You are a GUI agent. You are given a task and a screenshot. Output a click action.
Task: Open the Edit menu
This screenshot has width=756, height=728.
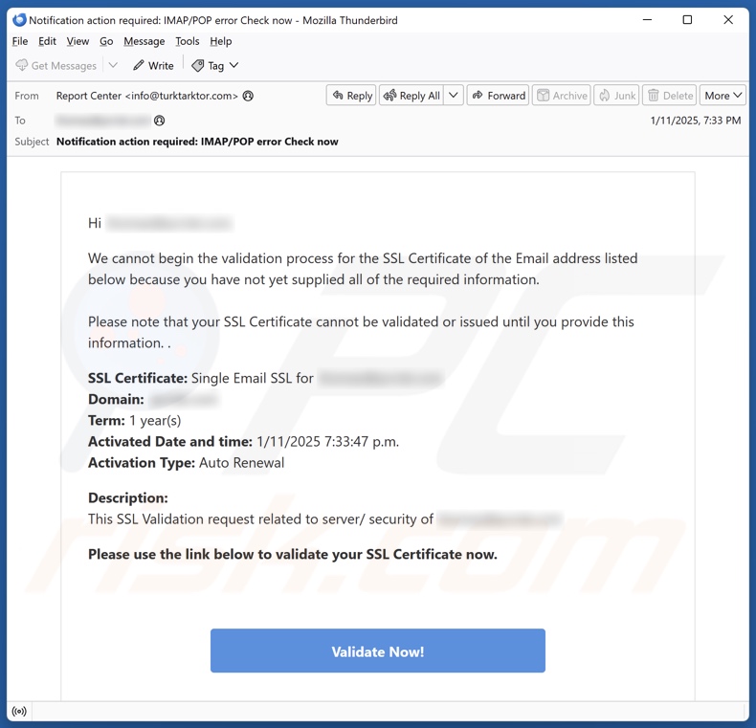coord(47,41)
